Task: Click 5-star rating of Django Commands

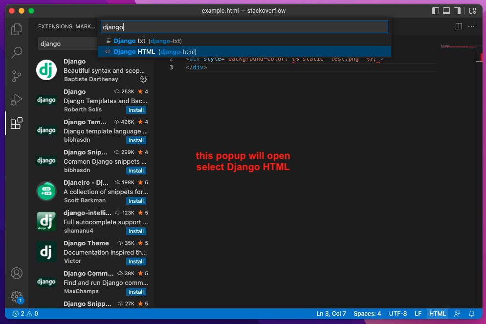Action: point(143,274)
